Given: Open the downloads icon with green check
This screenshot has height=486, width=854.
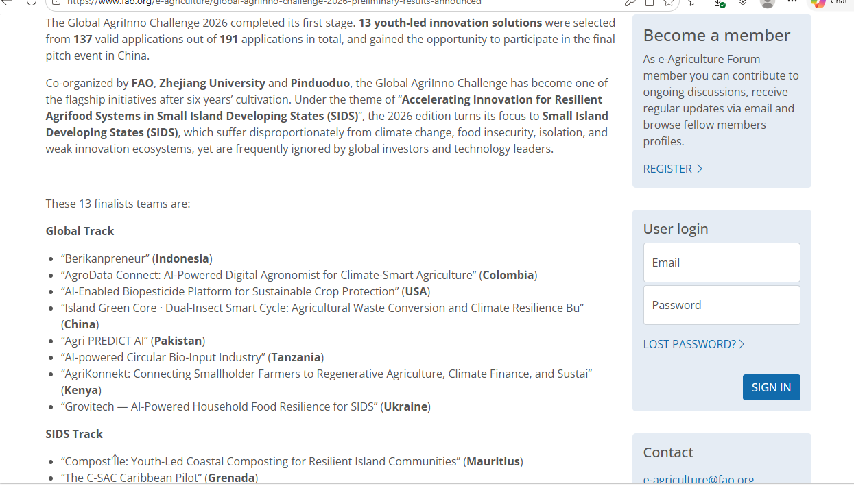Looking at the screenshot, I should point(718,3).
